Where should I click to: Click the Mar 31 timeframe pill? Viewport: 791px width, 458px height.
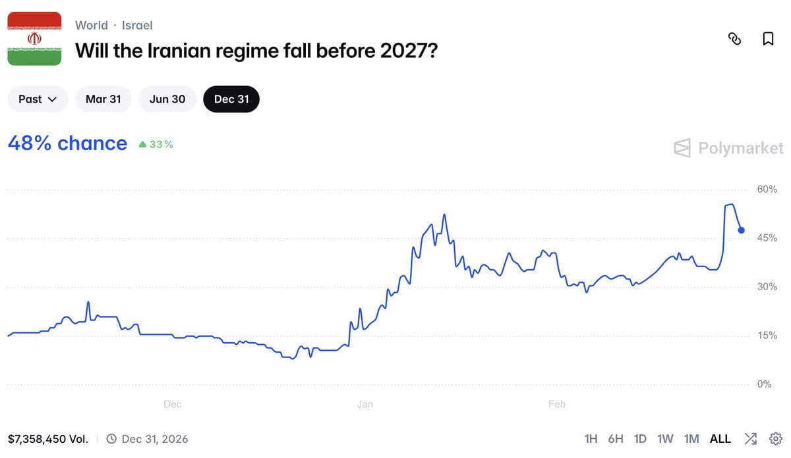[103, 99]
